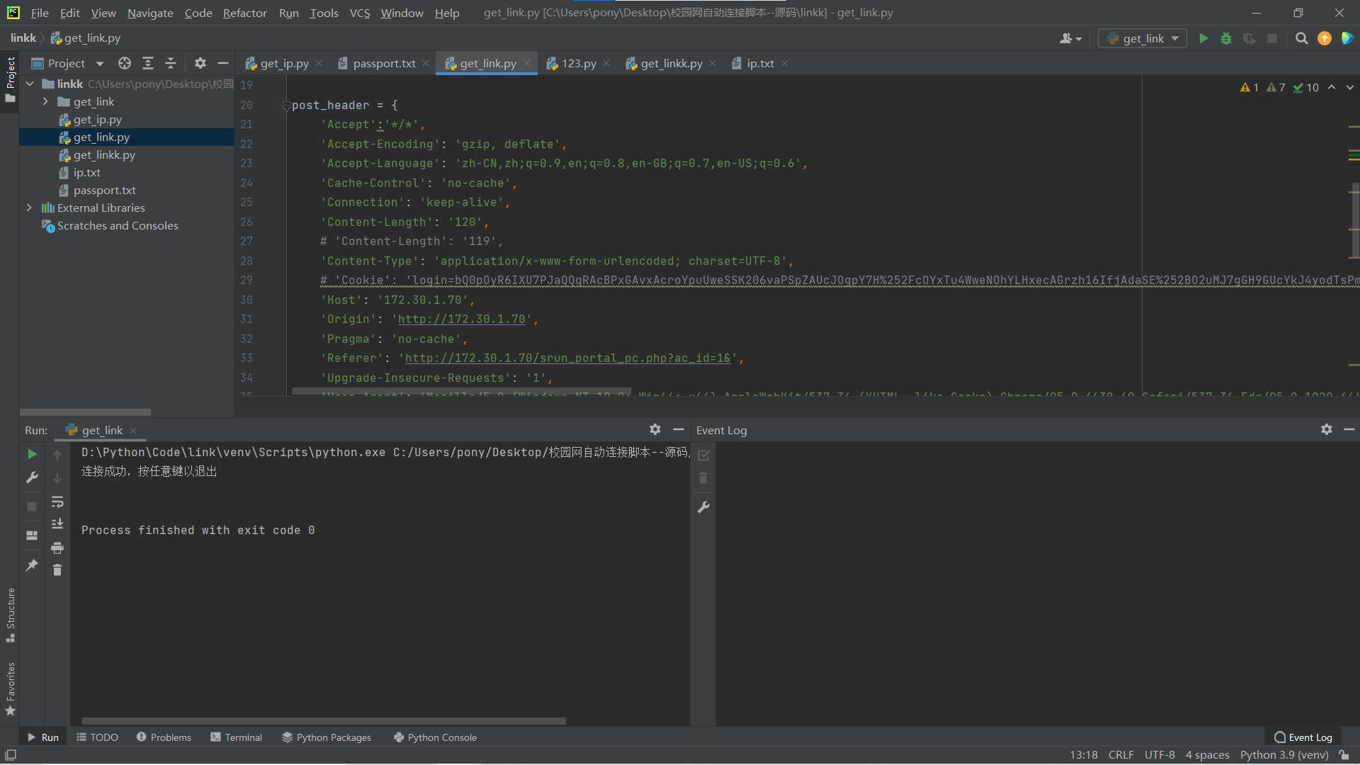The height and width of the screenshot is (765, 1360).
Task: Open Search Everywhere magnifier icon
Action: tap(1301, 38)
